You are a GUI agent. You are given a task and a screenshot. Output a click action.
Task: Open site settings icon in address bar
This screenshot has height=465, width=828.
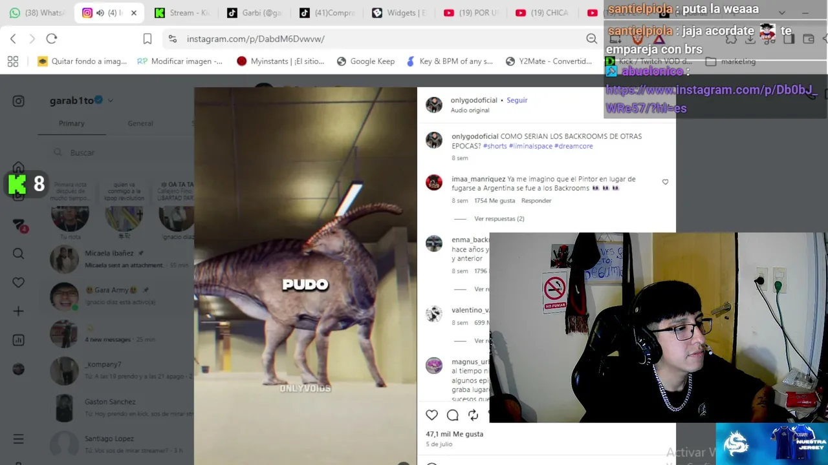coord(172,39)
